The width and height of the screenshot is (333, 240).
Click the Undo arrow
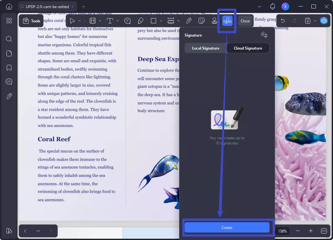[x=283, y=21]
